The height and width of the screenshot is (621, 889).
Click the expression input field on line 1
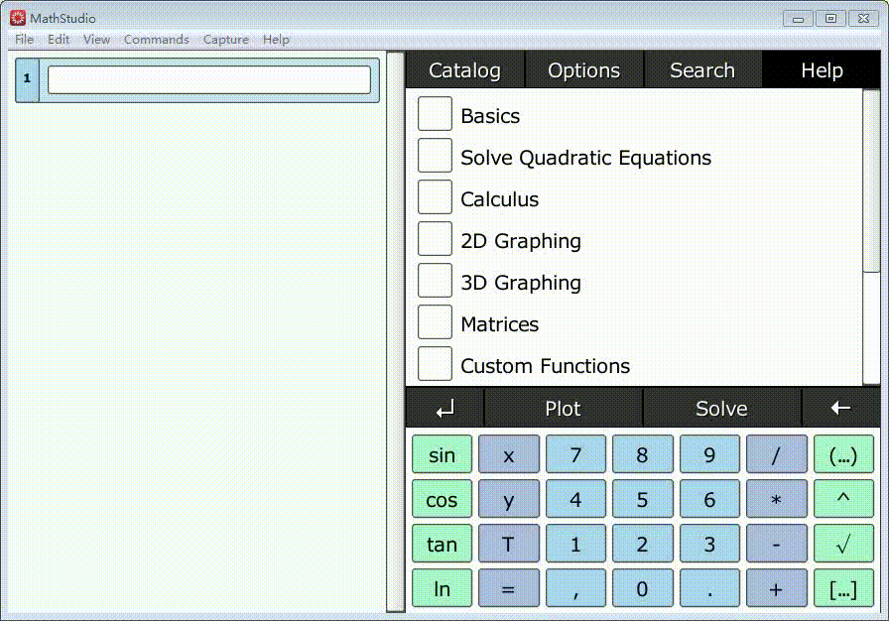209,80
